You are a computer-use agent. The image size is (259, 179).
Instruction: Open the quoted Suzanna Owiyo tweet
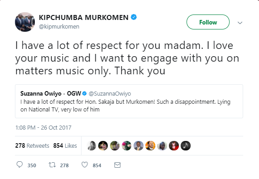click(129, 102)
